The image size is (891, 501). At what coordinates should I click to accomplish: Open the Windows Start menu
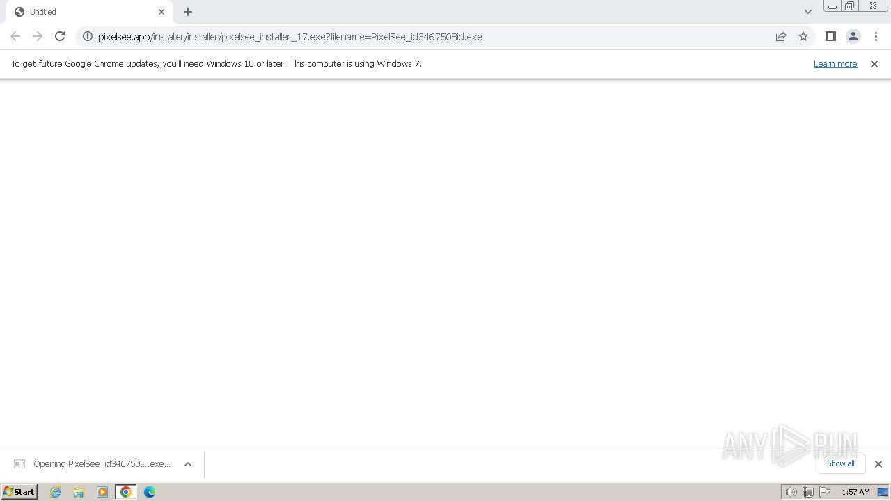pyautogui.click(x=19, y=492)
